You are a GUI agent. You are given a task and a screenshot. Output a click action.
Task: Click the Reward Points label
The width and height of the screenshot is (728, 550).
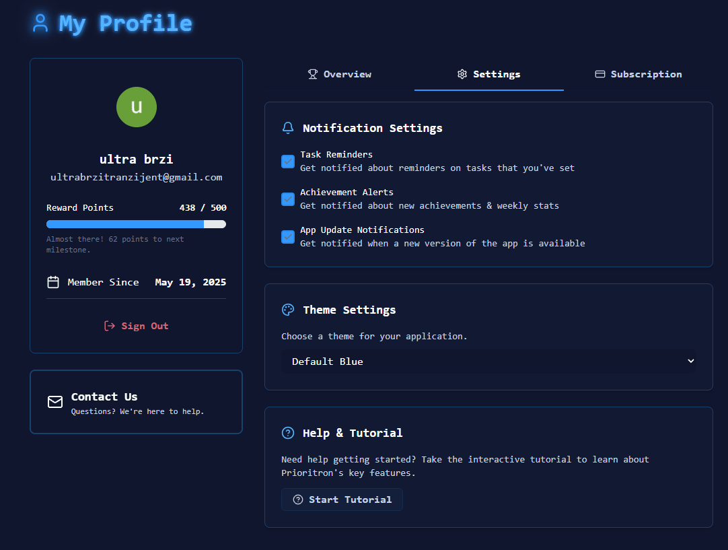(x=80, y=207)
